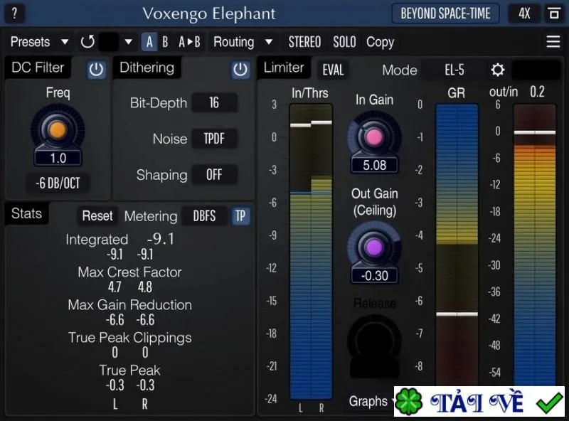Click the Max Crest Factor right value 4.8

[145, 287]
